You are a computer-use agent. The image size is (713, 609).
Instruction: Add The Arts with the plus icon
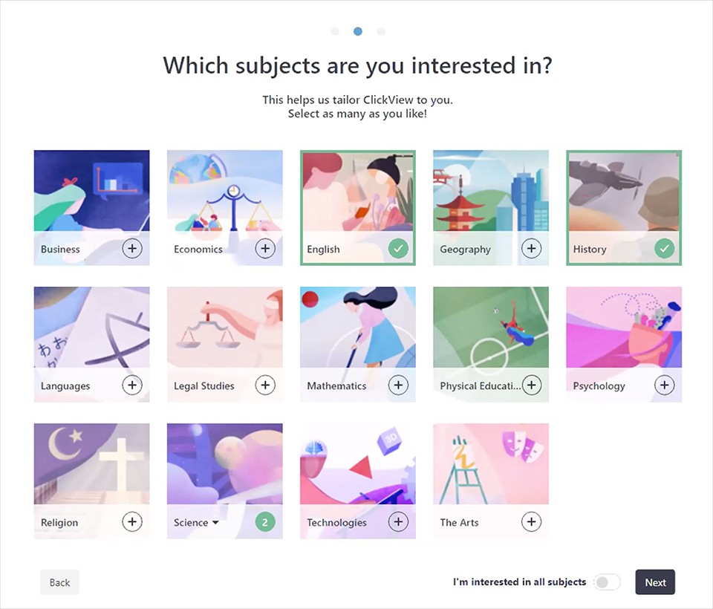(532, 521)
